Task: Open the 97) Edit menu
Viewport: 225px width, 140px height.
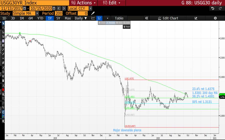Action: pos(112,3)
